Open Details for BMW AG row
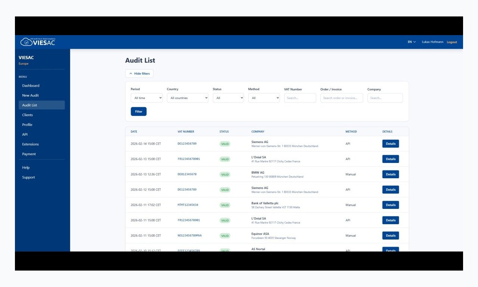The width and height of the screenshot is (478, 287). point(391,174)
